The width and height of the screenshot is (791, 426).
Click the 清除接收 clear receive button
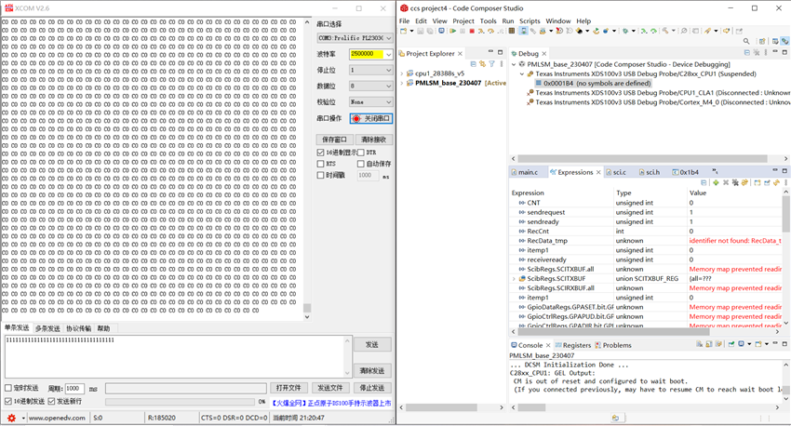tap(374, 140)
